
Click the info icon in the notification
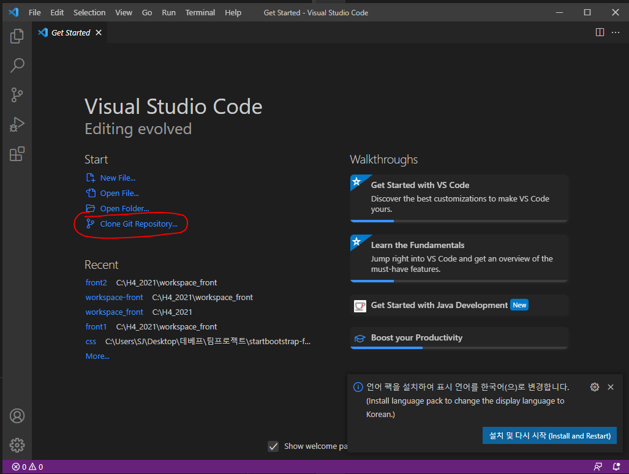(358, 387)
